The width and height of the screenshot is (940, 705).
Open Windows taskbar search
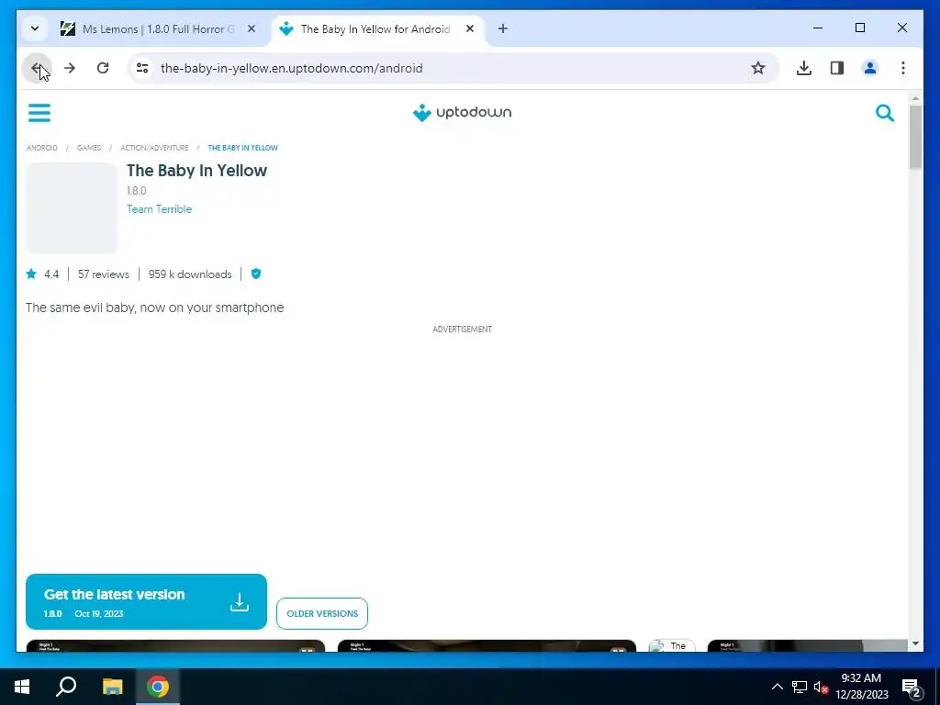(66, 687)
